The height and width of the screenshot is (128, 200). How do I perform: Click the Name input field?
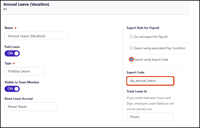[x=36, y=36]
